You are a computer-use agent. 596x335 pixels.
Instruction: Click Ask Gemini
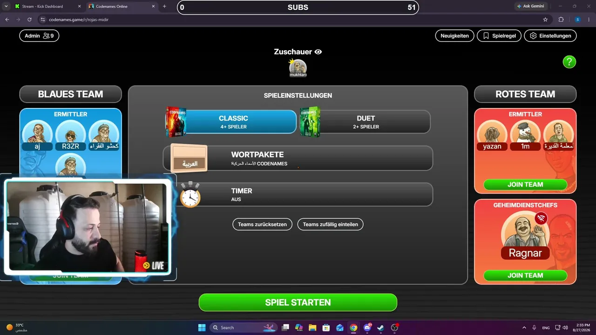(x=531, y=7)
